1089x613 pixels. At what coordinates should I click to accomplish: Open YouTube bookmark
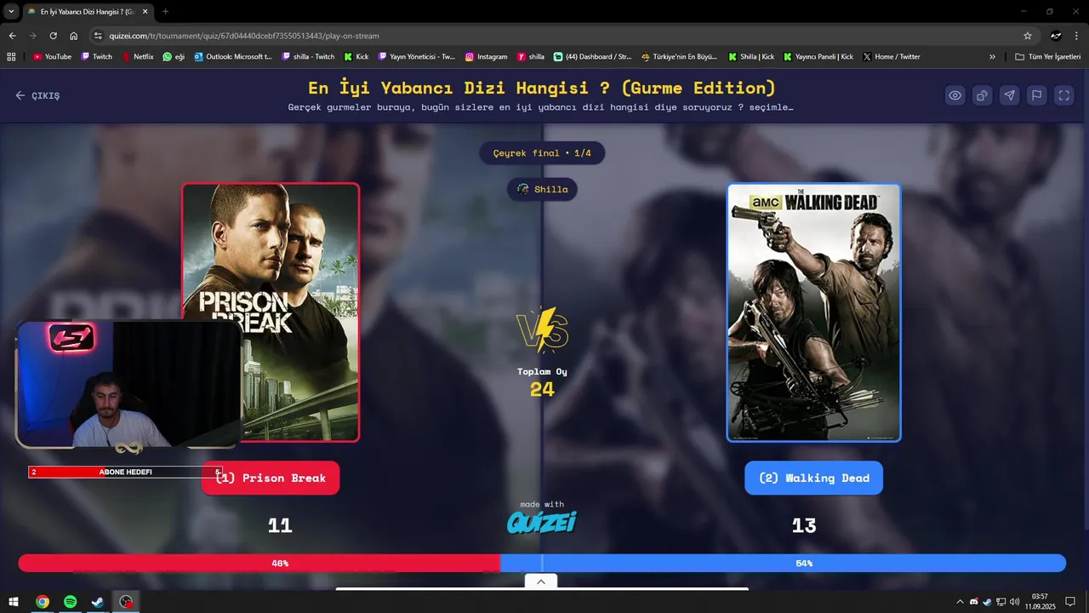52,56
